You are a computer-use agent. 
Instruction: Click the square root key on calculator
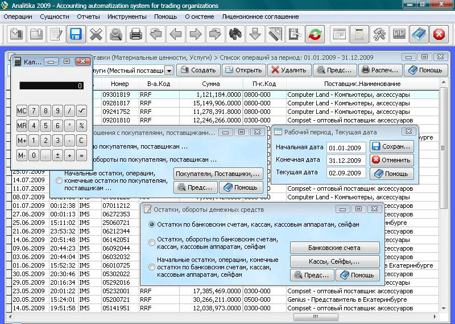point(81,110)
